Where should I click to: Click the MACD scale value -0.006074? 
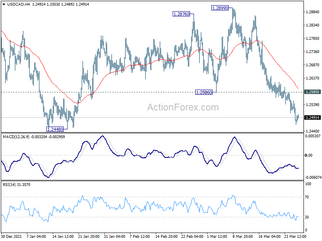pos(313,178)
